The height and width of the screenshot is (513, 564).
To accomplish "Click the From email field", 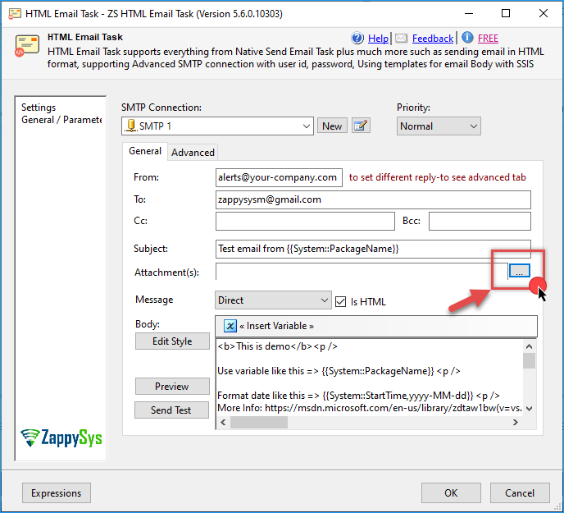I will pos(279,177).
